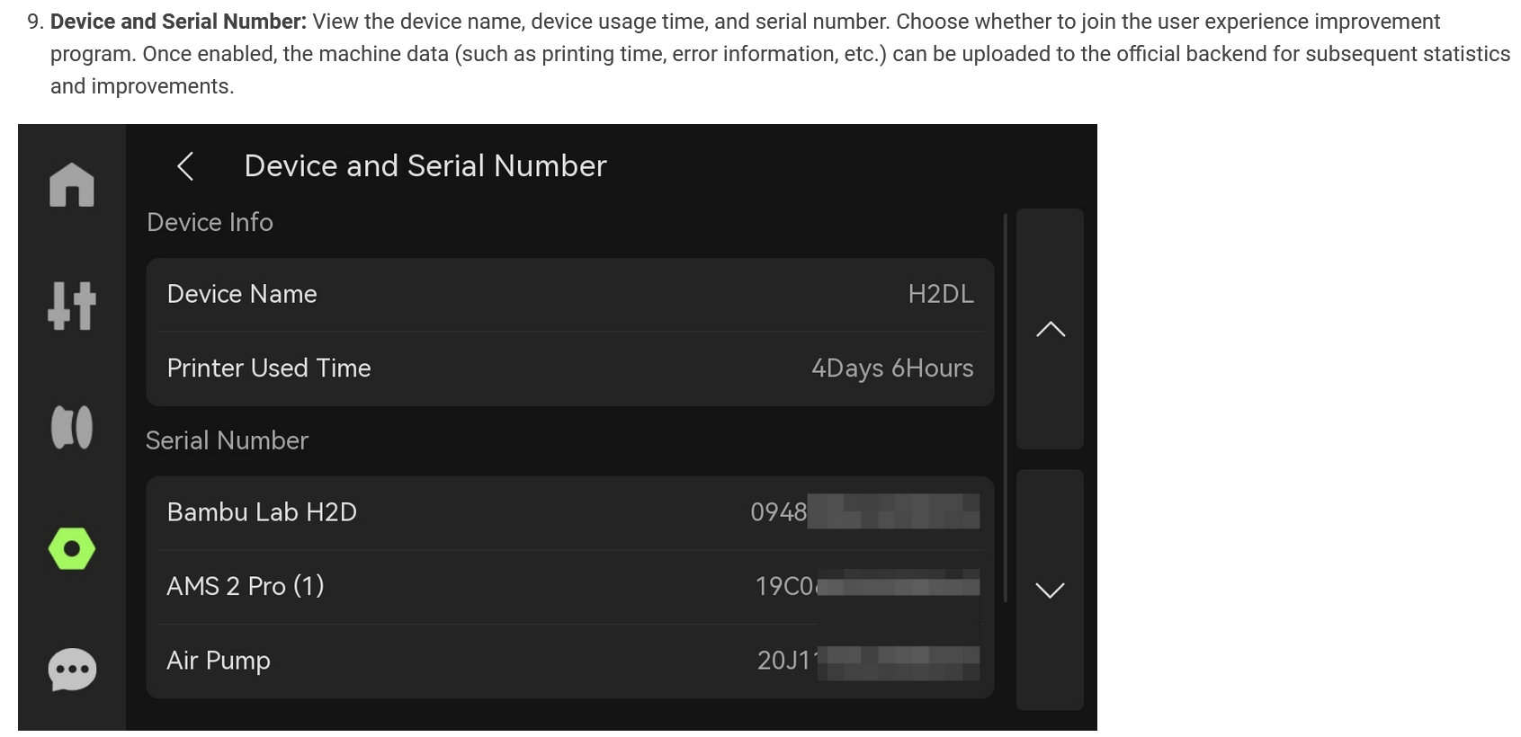Viewport: 1521px width, 737px height.
Task: Open the Filament spool icon in sidebar
Action: tap(72, 426)
